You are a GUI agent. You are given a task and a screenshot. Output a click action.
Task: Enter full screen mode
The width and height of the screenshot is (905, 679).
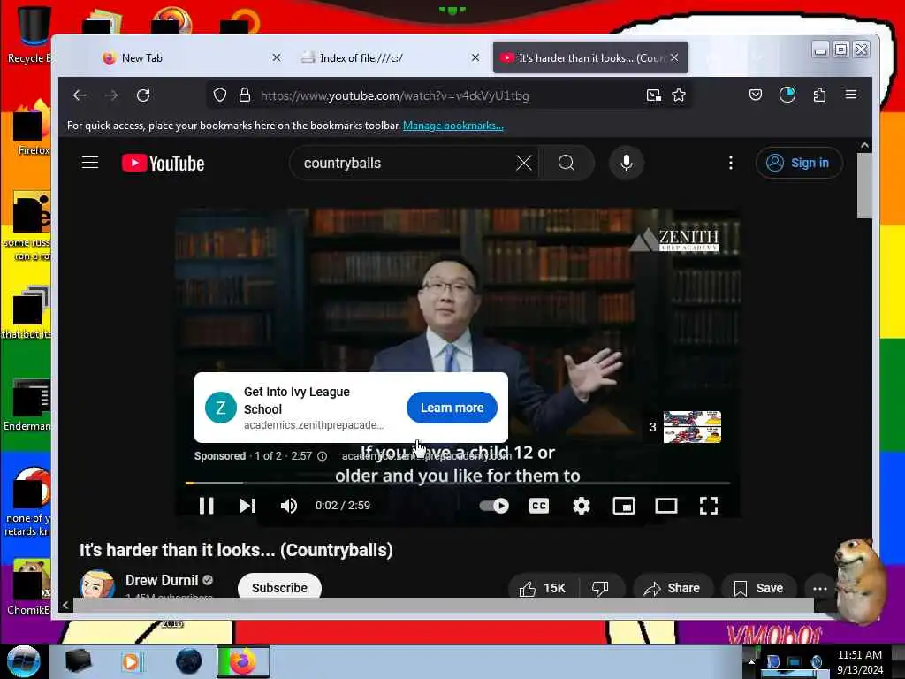point(709,506)
